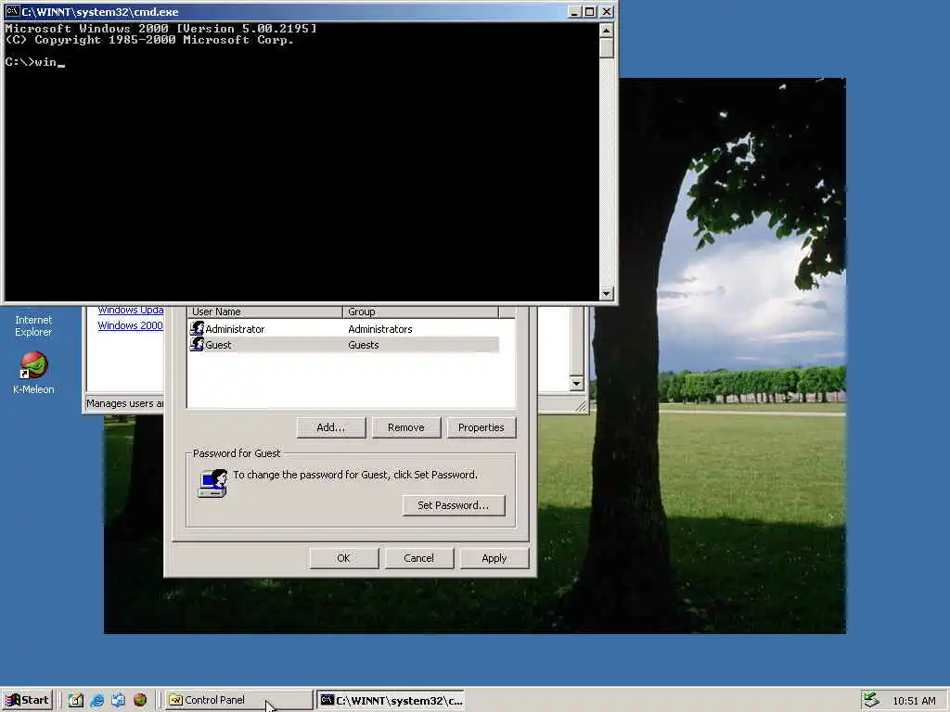Viewport: 950px width, 712px height.
Task: Close the cmd.exe window
Action: tap(607, 11)
